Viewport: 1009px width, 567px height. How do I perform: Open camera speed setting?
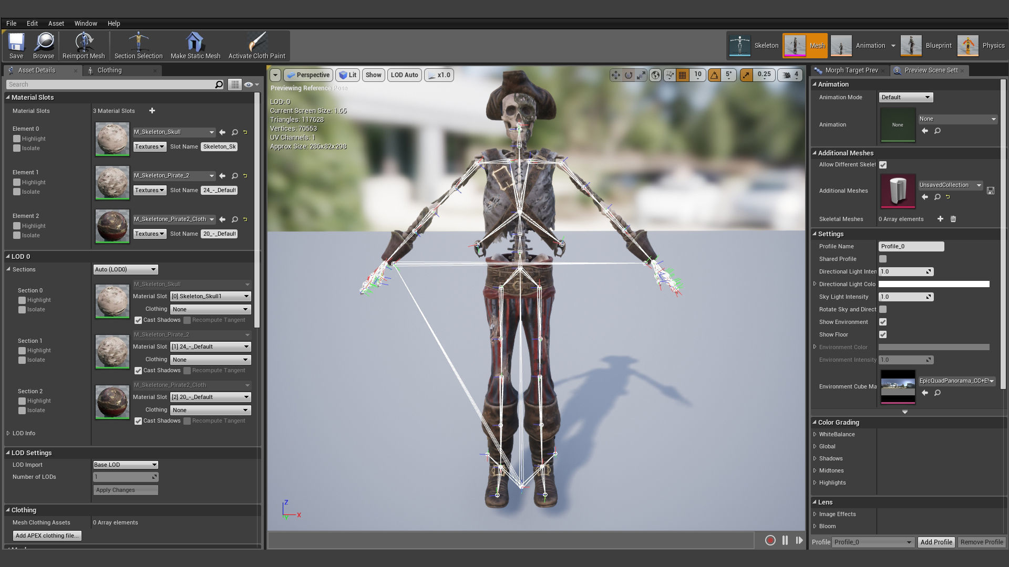click(x=790, y=75)
